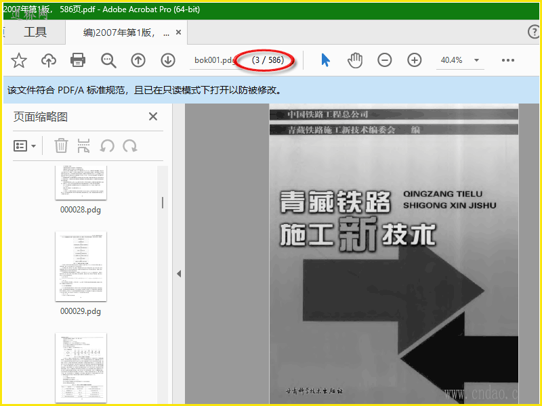Switch to the 工具 tab
The height and width of the screenshot is (406, 542).
35,32
